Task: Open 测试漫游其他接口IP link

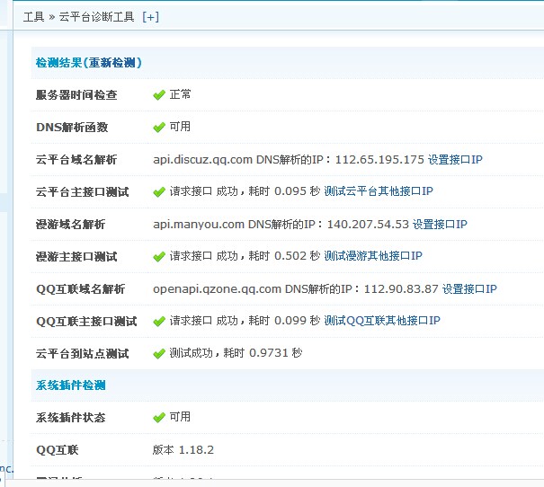Action: coord(373,256)
